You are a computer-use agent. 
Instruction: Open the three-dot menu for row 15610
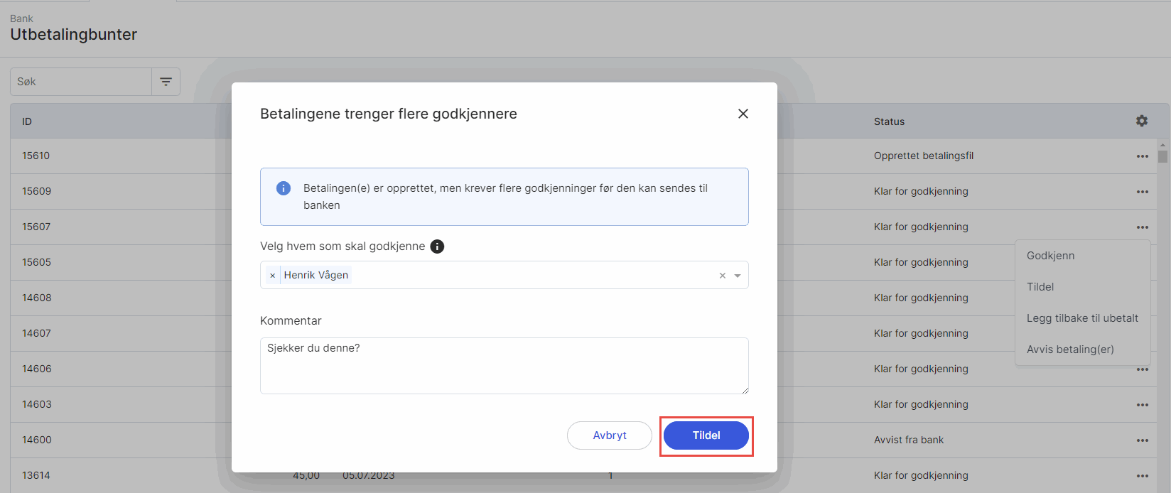[1142, 156]
